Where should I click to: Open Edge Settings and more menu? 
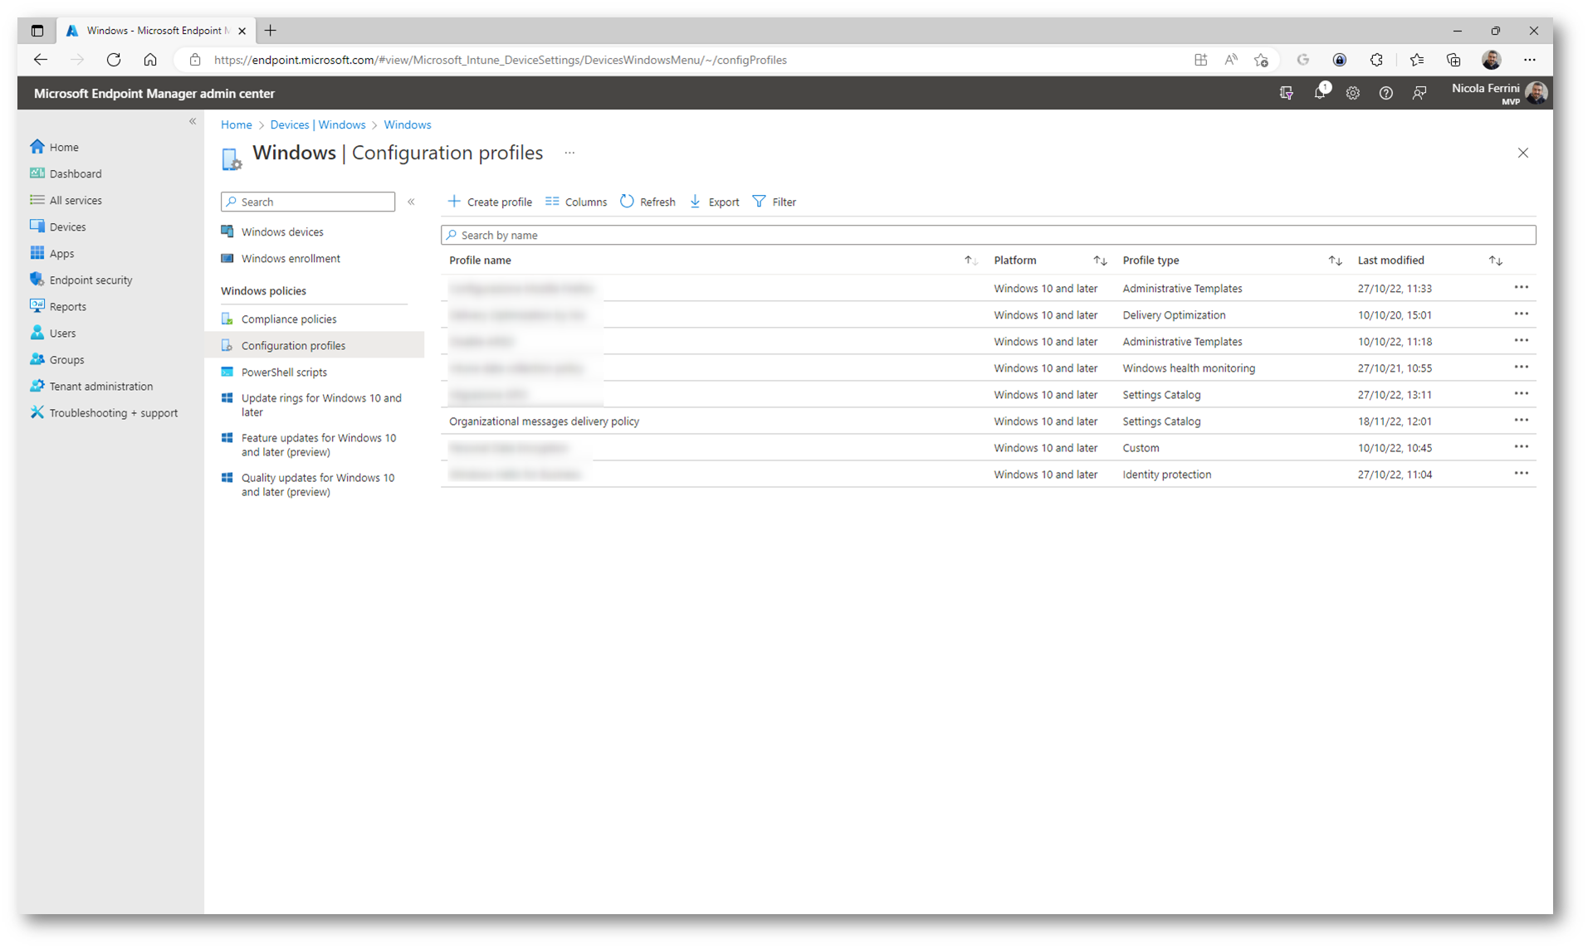1529,60
